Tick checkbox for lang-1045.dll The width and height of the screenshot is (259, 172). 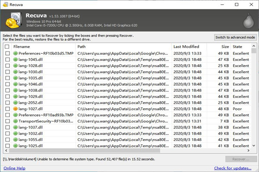[7, 59]
